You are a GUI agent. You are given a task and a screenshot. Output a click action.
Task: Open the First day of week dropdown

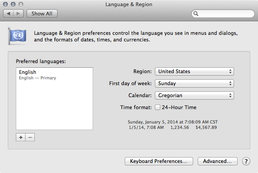coord(194,84)
